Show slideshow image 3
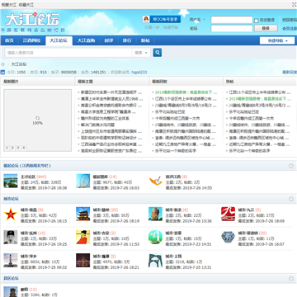 [x=18, y=148]
